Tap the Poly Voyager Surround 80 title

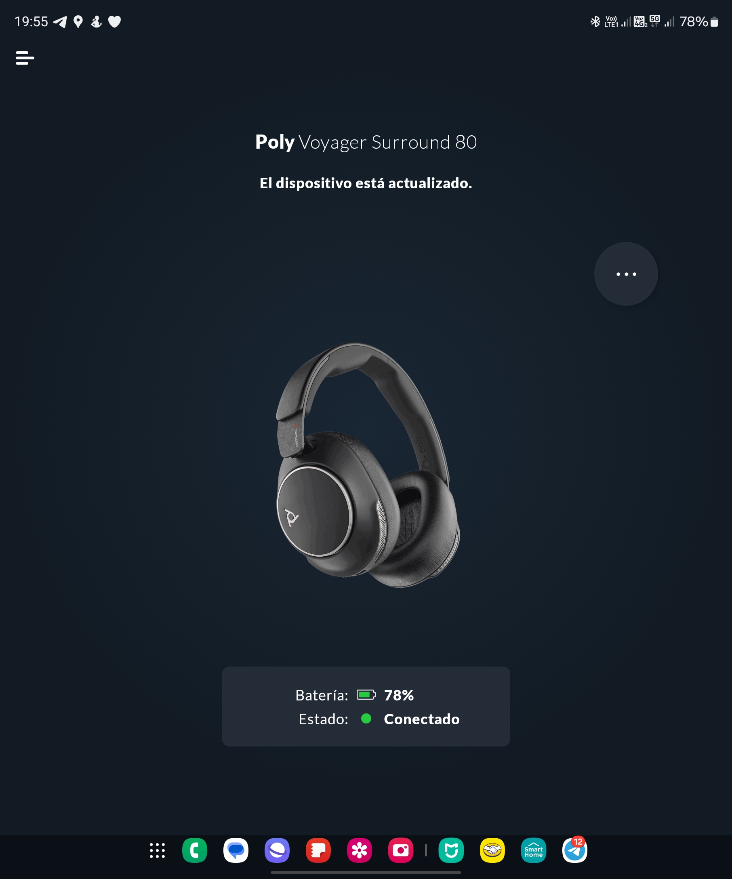(x=366, y=142)
